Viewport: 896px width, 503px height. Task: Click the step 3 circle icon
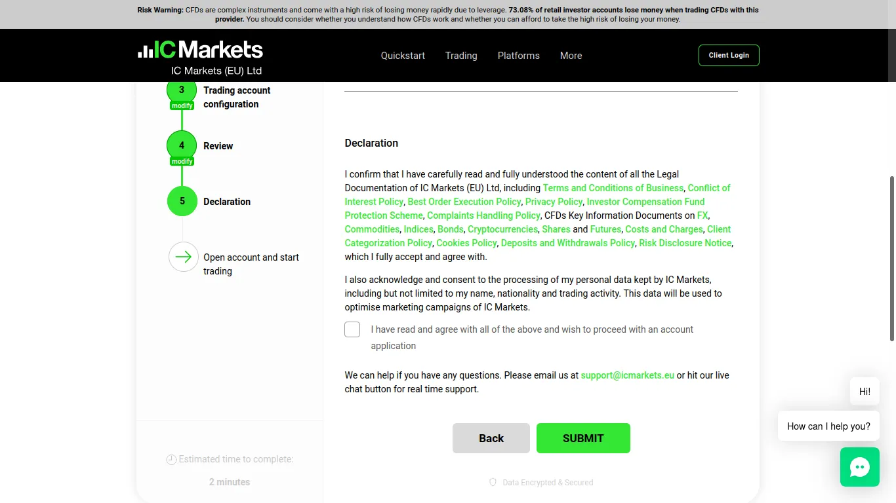(x=182, y=90)
